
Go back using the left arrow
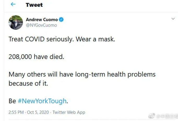click(13, 4)
